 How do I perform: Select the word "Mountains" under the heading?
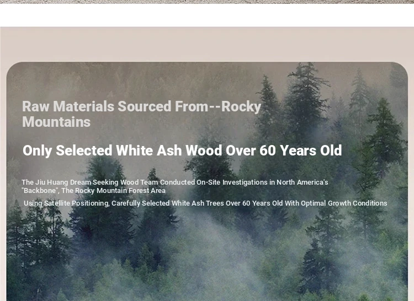click(x=56, y=122)
